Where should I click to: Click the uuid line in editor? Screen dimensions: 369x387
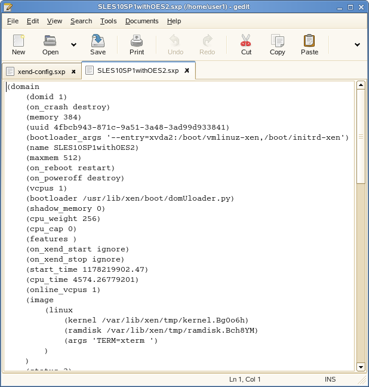(x=128, y=127)
